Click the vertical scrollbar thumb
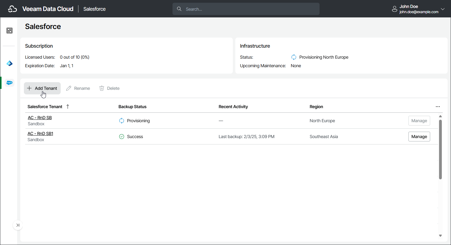 (x=441, y=149)
